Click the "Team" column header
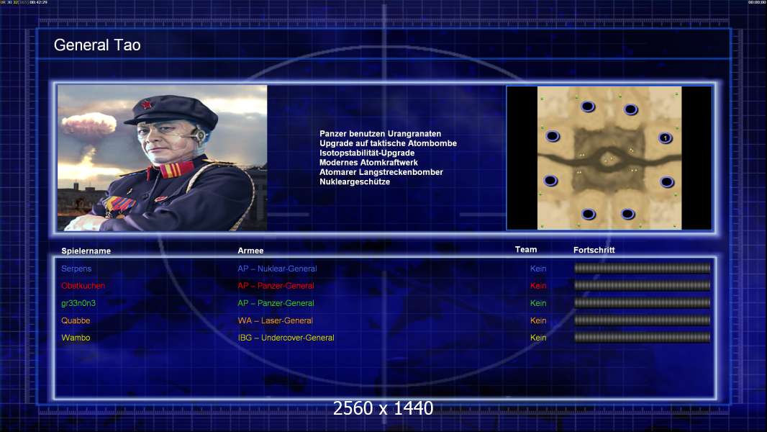This screenshot has height=432, width=767. pos(526,250)
